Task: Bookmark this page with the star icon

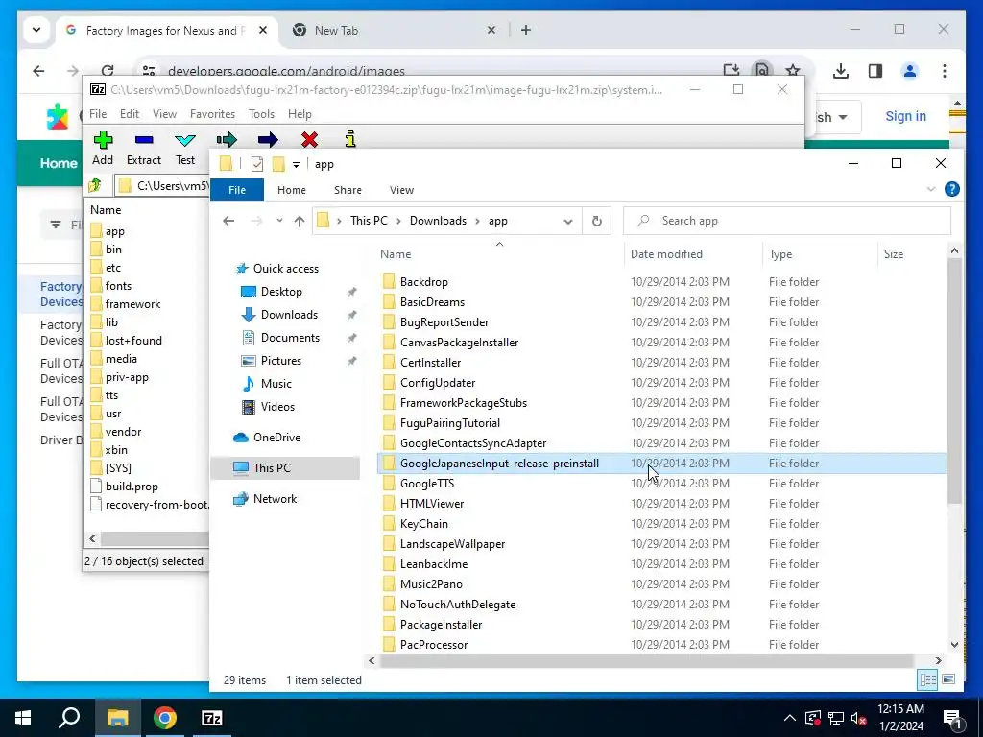Action: (x=792, y=71)
